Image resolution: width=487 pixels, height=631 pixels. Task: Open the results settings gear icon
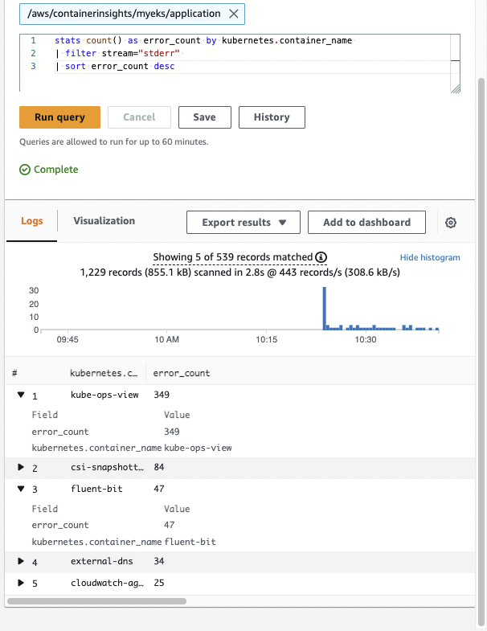451,223
